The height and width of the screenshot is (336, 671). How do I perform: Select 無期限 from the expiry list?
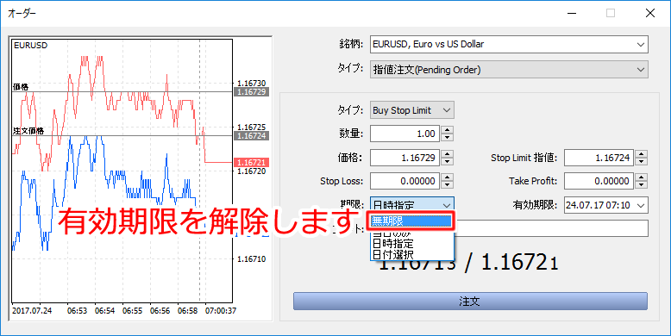click(411, 221)
